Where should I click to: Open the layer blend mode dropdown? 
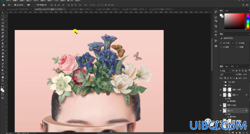(227, 74)
